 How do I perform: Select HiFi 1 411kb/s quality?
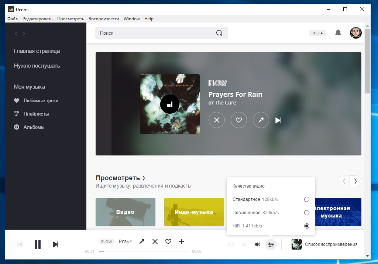coord(271,226)
